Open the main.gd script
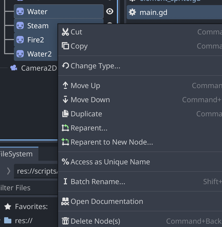The image size is (222, 227). coord(153,12)
